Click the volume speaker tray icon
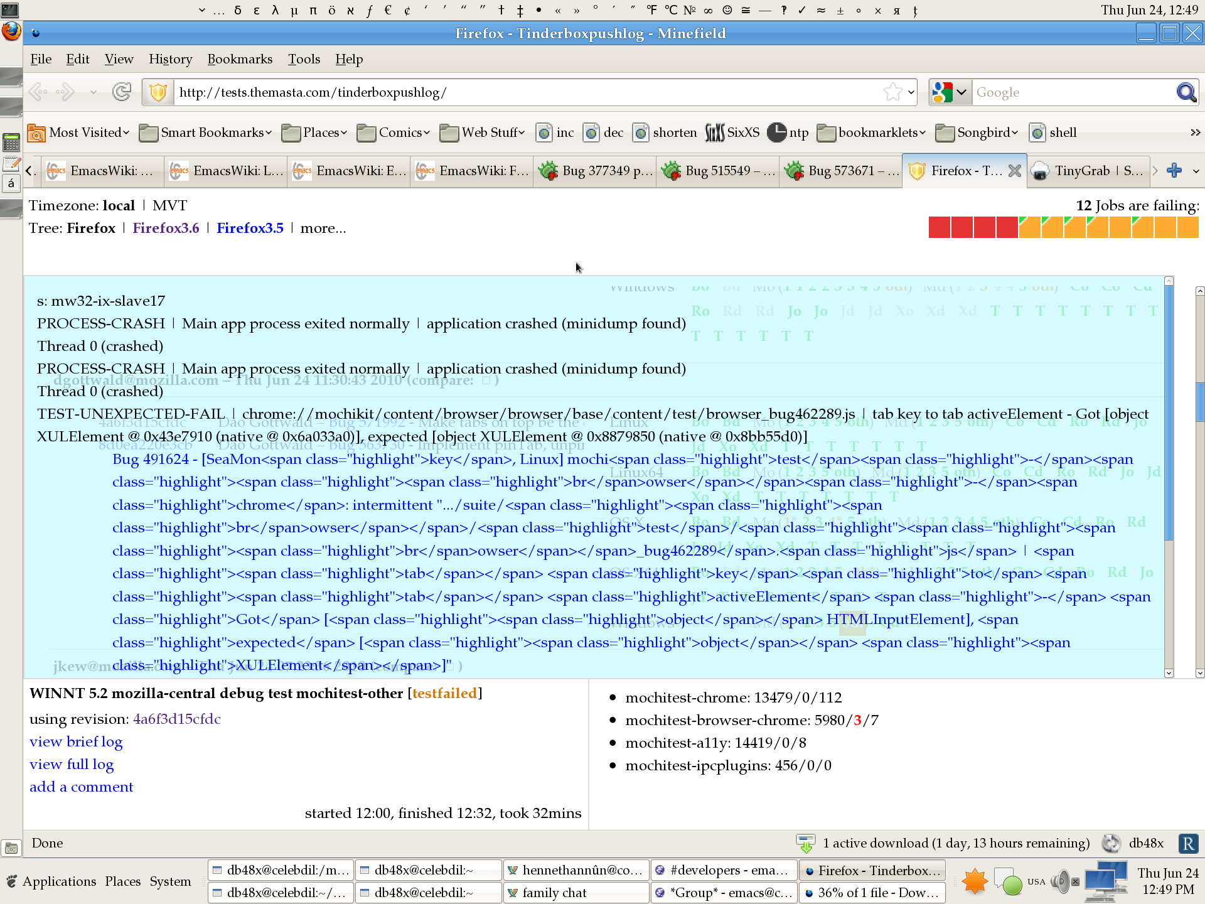 click(x=1060, y=881)
